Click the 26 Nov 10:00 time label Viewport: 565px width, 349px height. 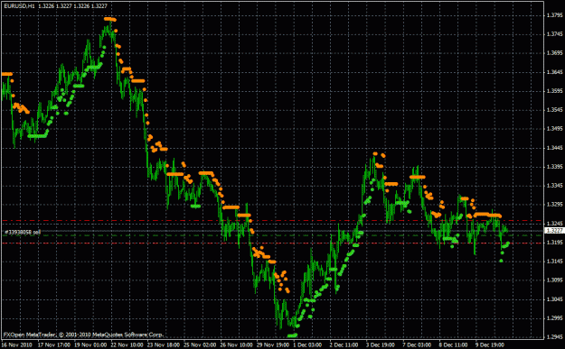237,344
